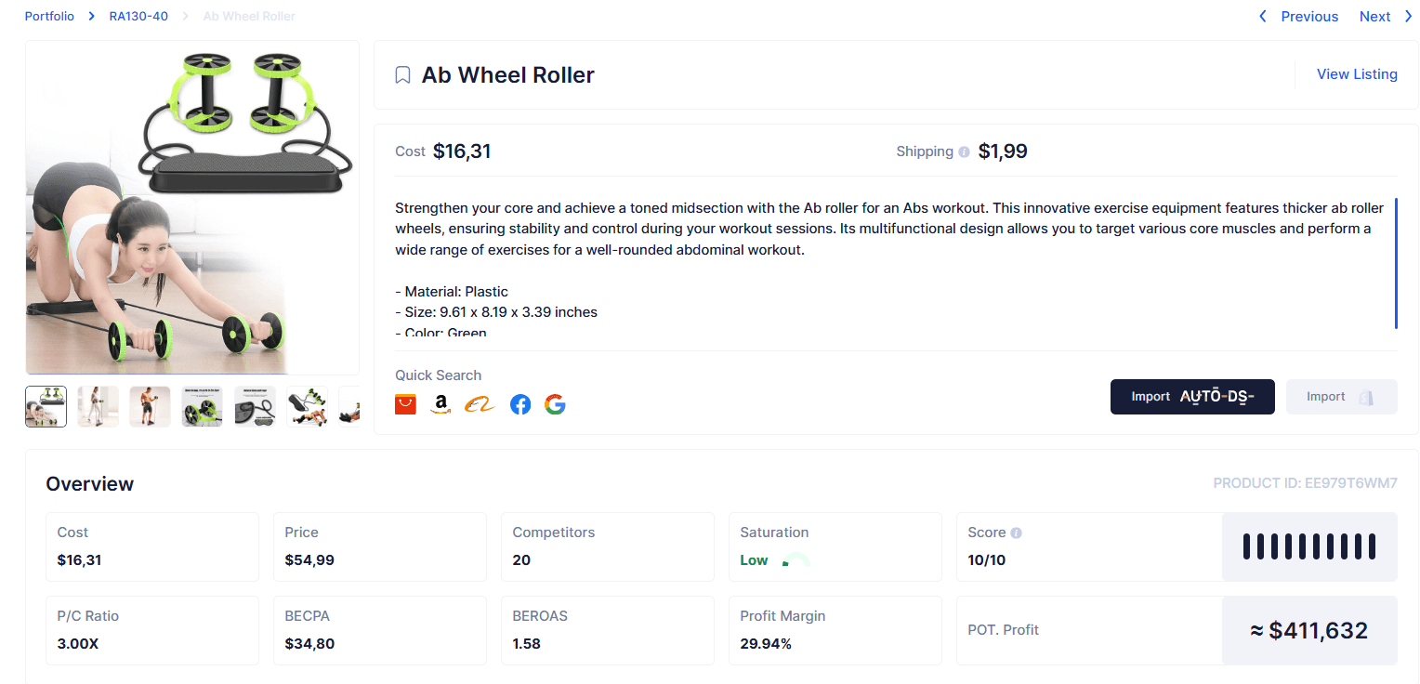The height and width of the screenshot is (684, 1420).
Task: Go to Next product
Action: 1386,17
